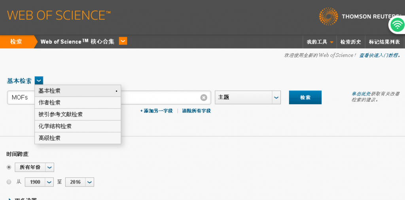Choose 化学结构检索 from the list
This screenshot has width=405, height=200.
point(78,126)
